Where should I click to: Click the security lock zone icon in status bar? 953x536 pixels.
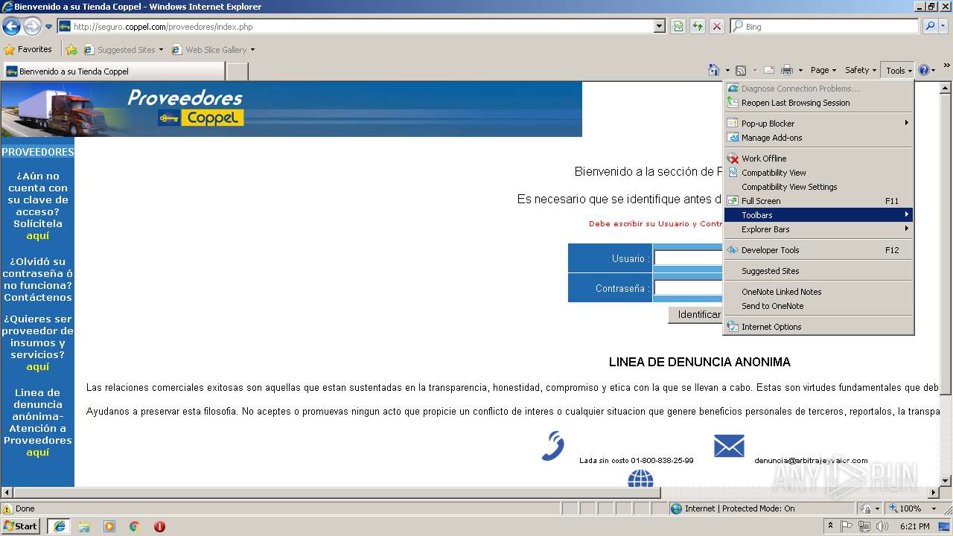click(866, 508)
